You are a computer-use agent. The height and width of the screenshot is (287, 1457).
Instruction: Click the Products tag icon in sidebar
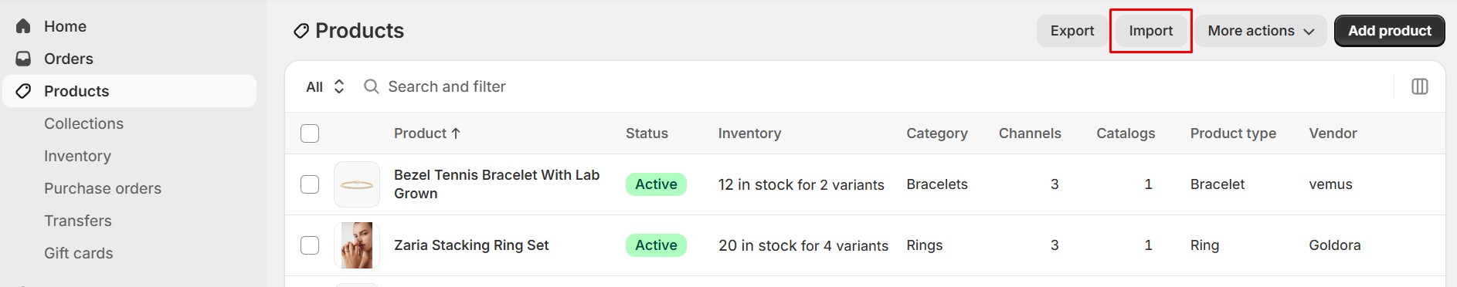coord(23,91)
